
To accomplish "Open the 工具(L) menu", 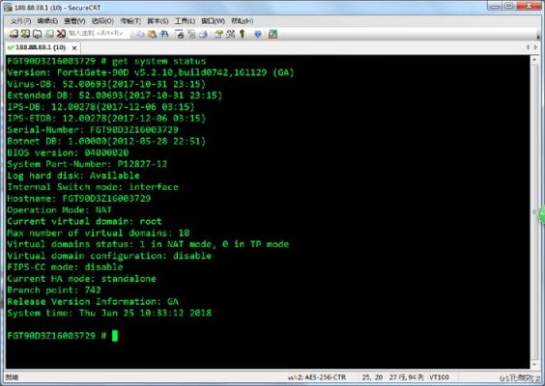I will pos(185,21).
